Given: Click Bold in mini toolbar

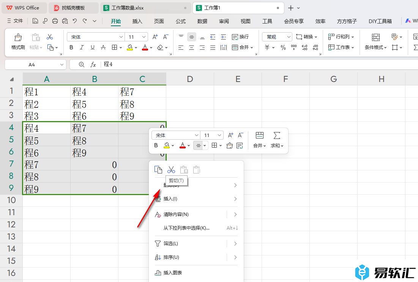Looking at the screenshot, I should coord(156,145).
